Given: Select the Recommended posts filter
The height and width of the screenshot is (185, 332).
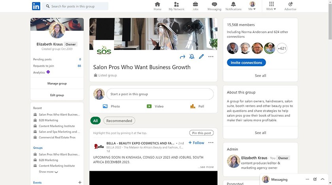Looking at the screenshot, I should [119, 121].
